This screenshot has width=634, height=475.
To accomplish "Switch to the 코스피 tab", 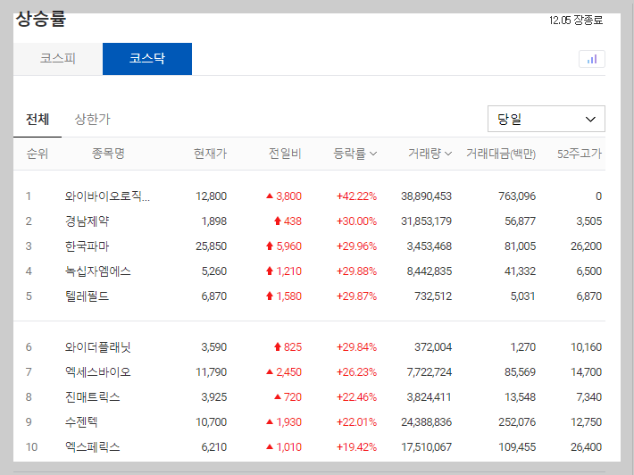I will tap(58, 59).
